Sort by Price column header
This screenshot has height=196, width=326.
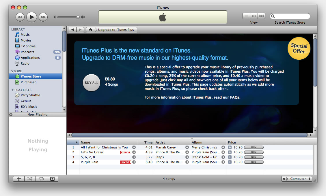point(245,142)
